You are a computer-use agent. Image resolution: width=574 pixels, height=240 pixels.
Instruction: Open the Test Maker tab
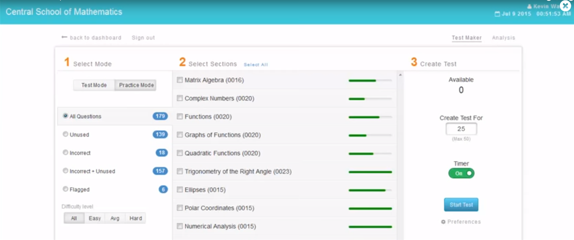[x=466, y=38]
